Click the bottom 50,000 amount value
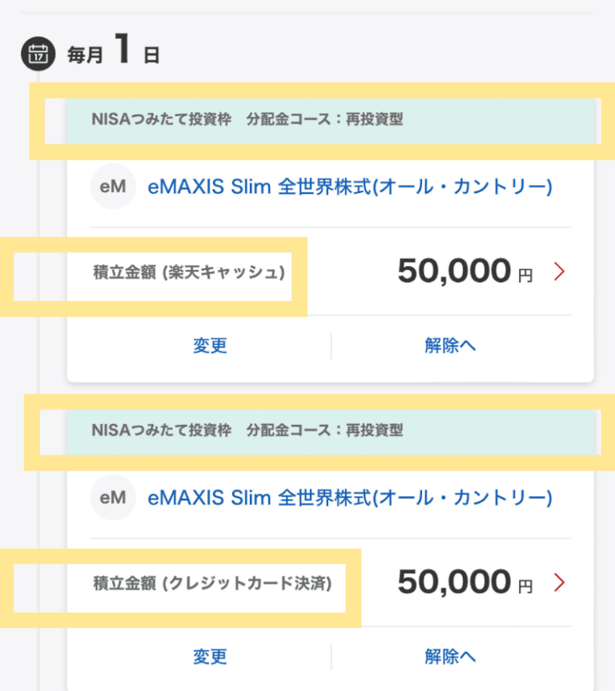This screenshot has width=615, height=691. point(454,582)
